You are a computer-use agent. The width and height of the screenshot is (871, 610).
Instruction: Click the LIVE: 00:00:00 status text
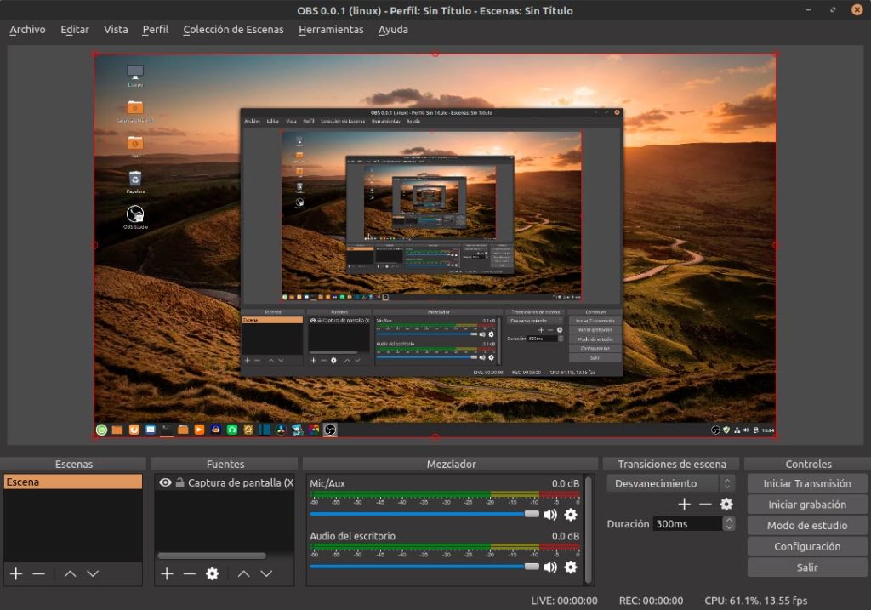coord(565,601)
